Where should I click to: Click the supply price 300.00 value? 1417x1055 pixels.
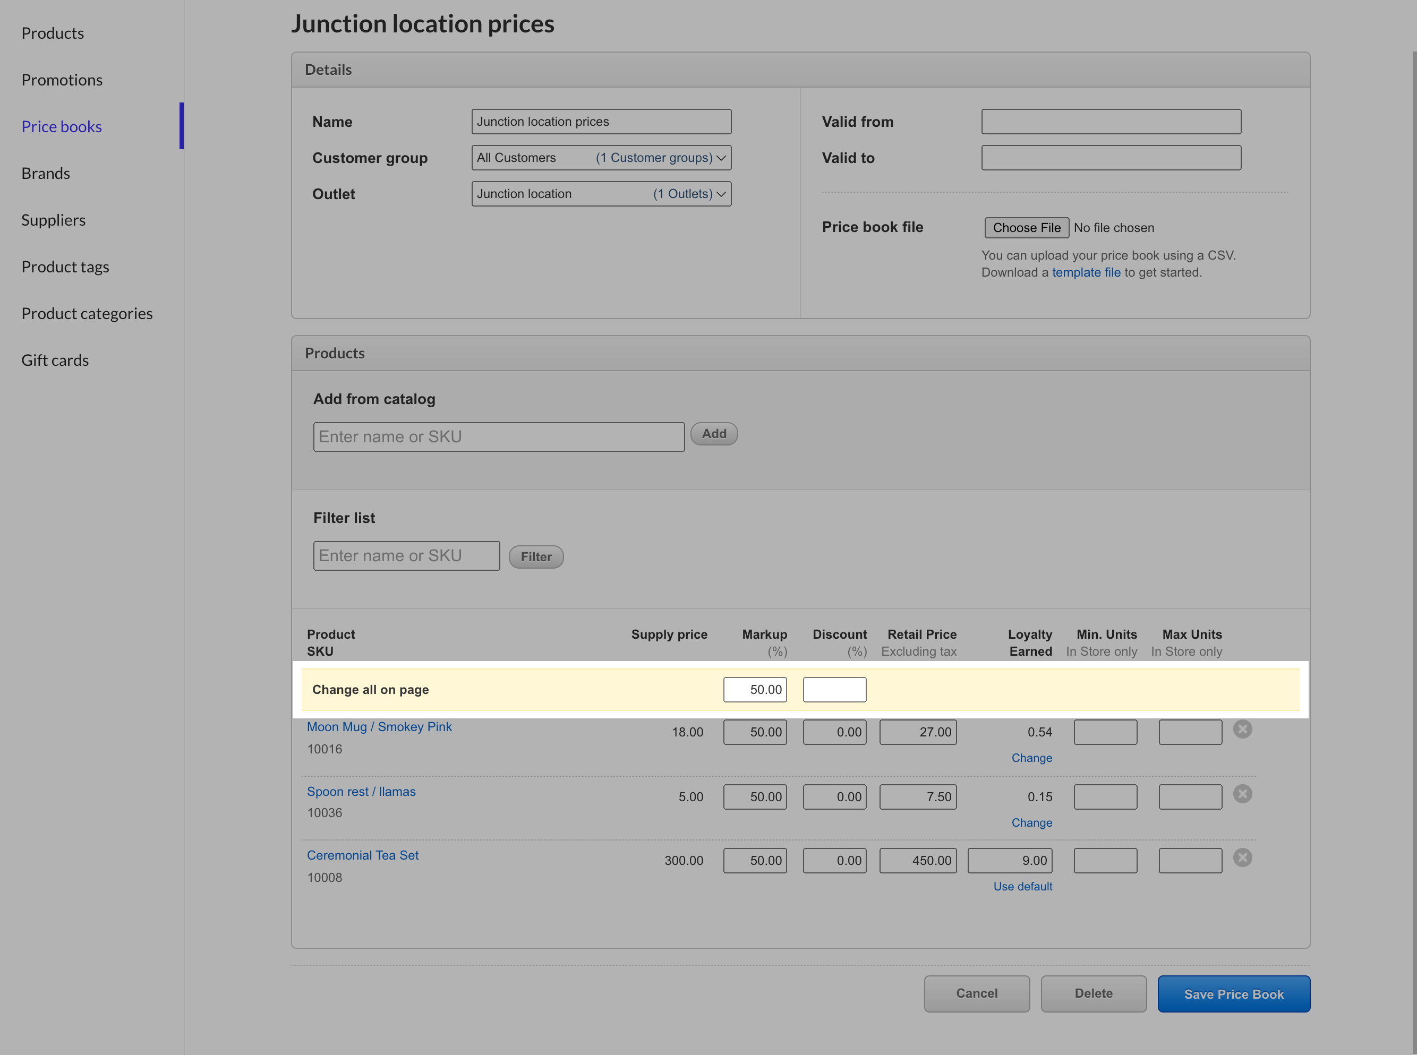tap(684, 860)
